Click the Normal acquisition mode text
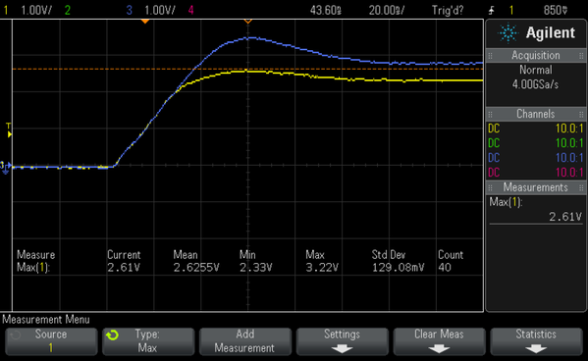This screenshot has width=588, height=361. pos(536,70)
